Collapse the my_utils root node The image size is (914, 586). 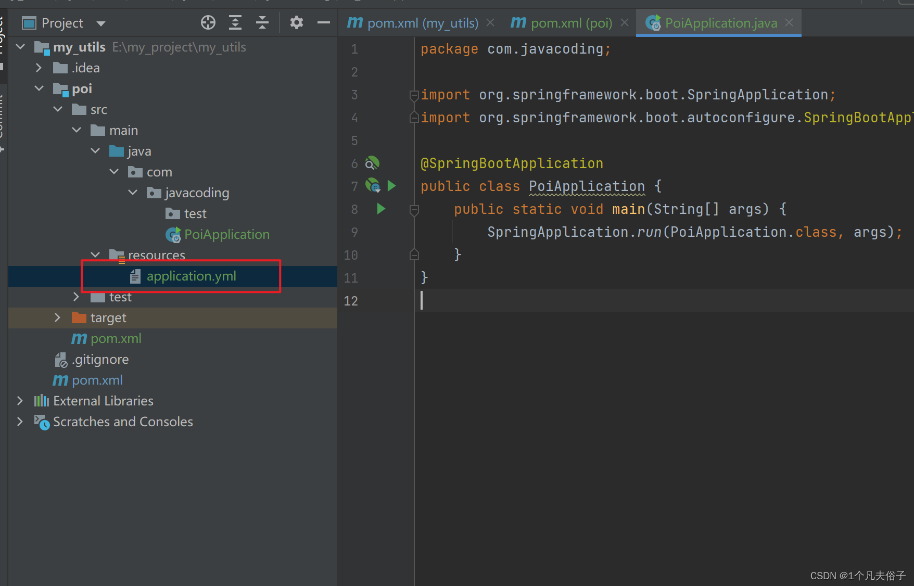point(20,47)
